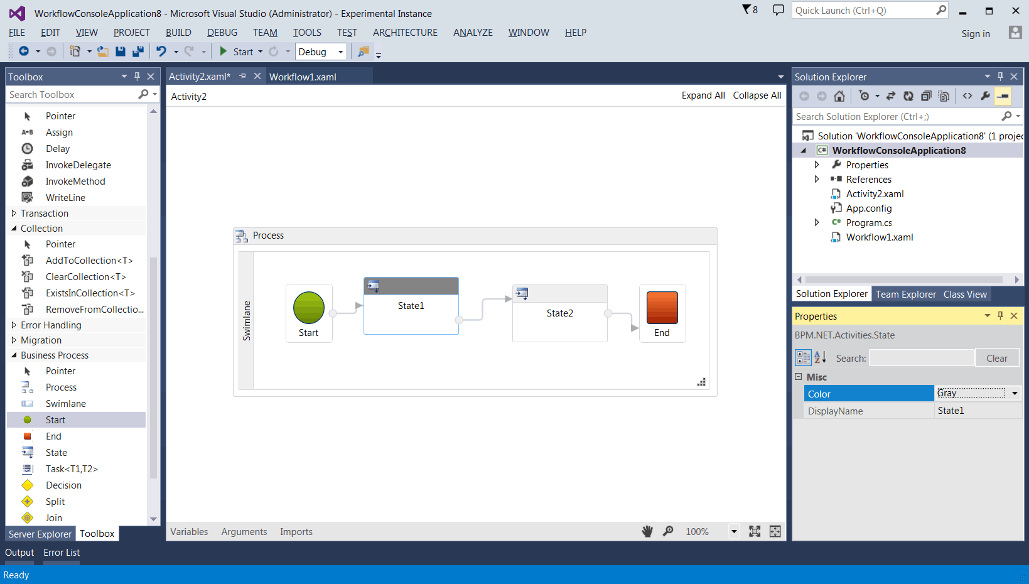This screenshot has width=1029, height=584.
Task: Refresh Solution Explorer with circular arrows icon
Action: (x=908, y=96)
